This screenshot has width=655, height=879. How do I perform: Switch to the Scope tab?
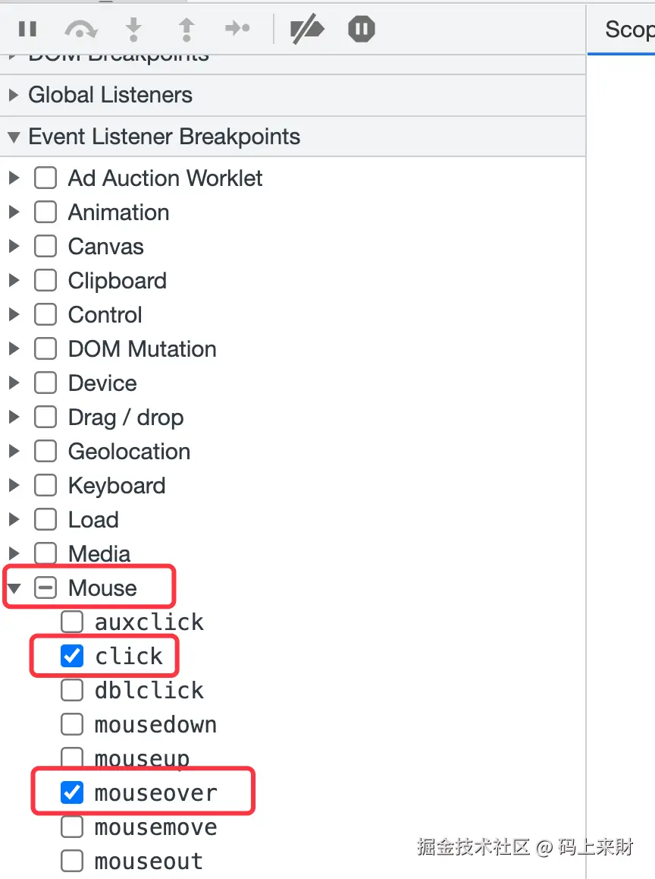click(628, 30)
